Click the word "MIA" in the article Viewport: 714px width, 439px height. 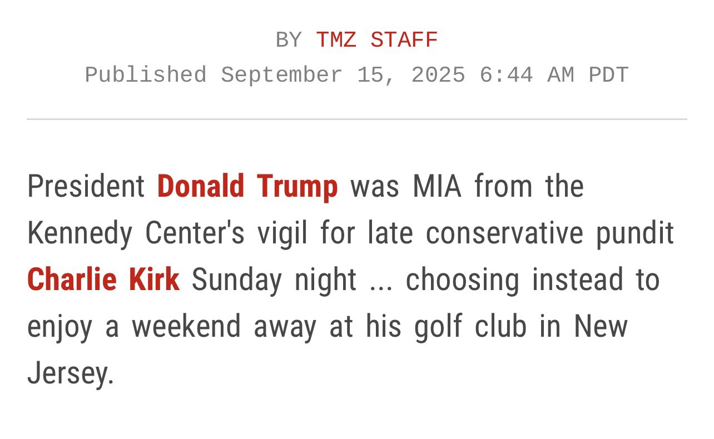click(x=437, y=186)
